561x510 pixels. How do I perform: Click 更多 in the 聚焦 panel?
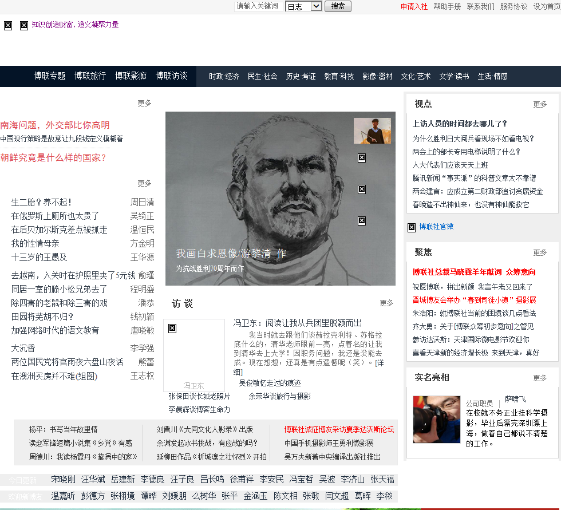tap(540, 253)
